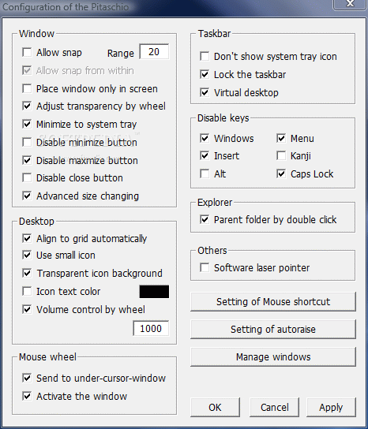
Task: Uncheck Parent folder by double click
Action: [x=205, y=219]
